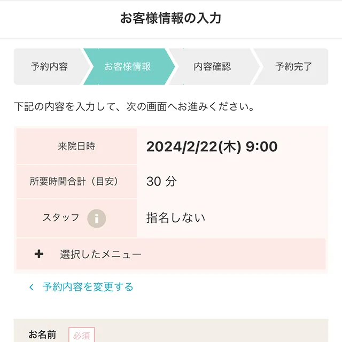Click the 来院日時 row label

[x=76, y=146]
